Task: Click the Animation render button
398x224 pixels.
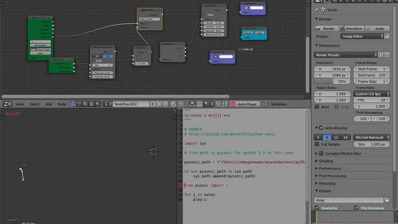Action: [x=351, y=29]
